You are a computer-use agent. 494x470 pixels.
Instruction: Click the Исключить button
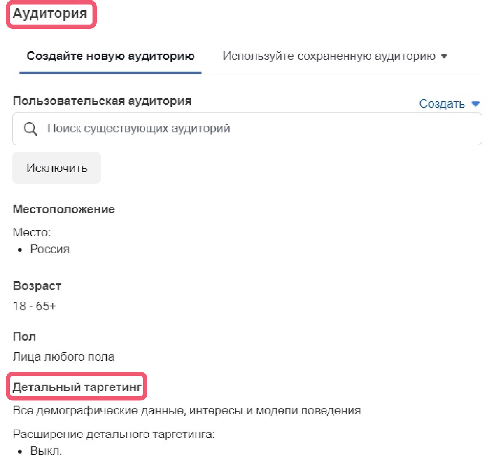tap(56, 167)
